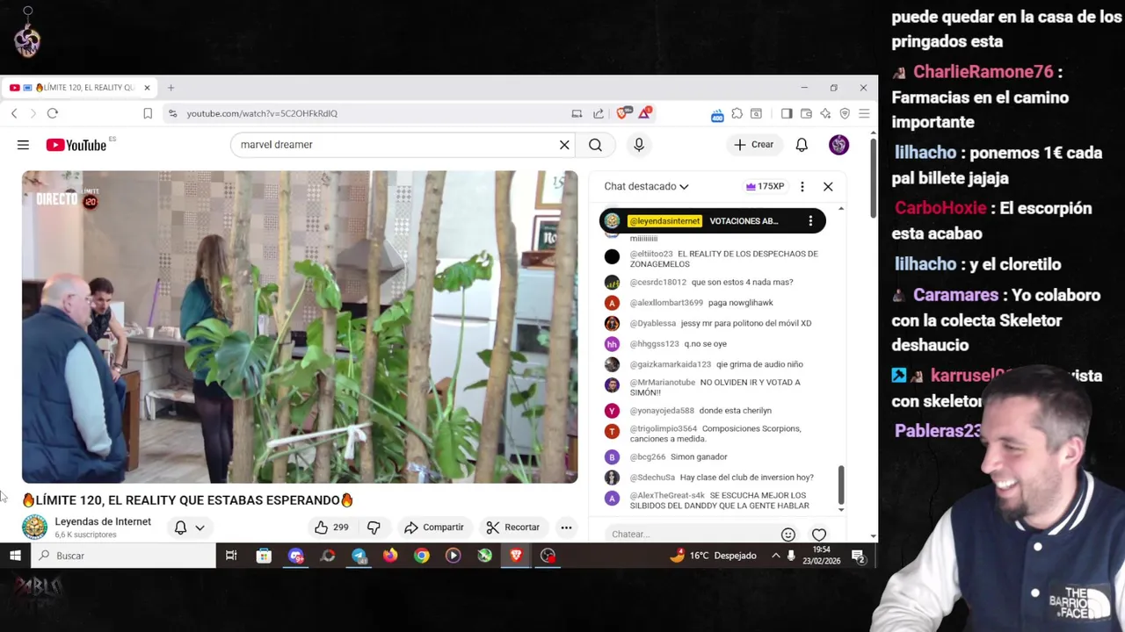Open Task View on the taskbar

pos(231,556)
